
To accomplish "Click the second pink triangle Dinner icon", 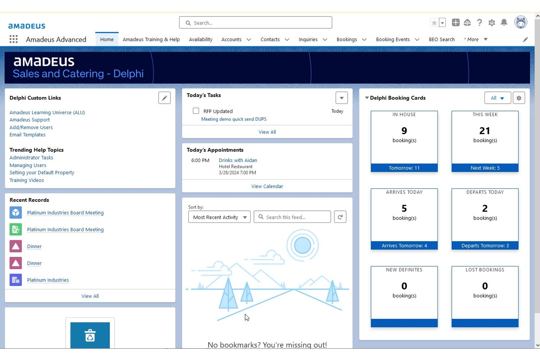I will pyautogui.click(x=16, y=263).
